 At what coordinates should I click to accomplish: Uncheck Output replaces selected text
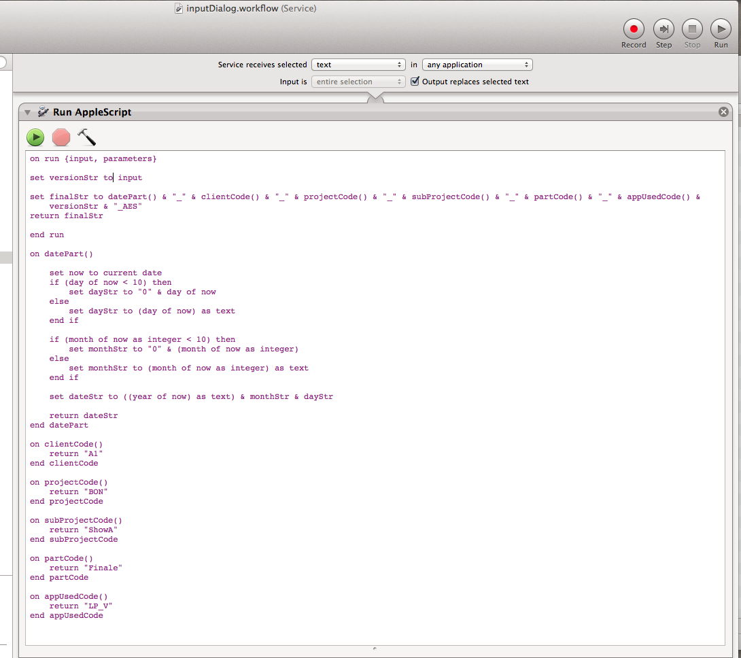[x=415, y=82]
